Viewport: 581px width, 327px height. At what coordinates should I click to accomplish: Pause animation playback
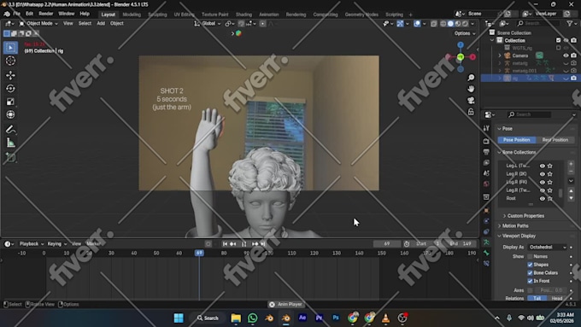coord(244,243)
